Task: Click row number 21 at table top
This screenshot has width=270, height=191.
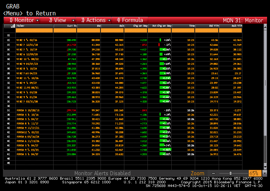Action: coord(8,35)
